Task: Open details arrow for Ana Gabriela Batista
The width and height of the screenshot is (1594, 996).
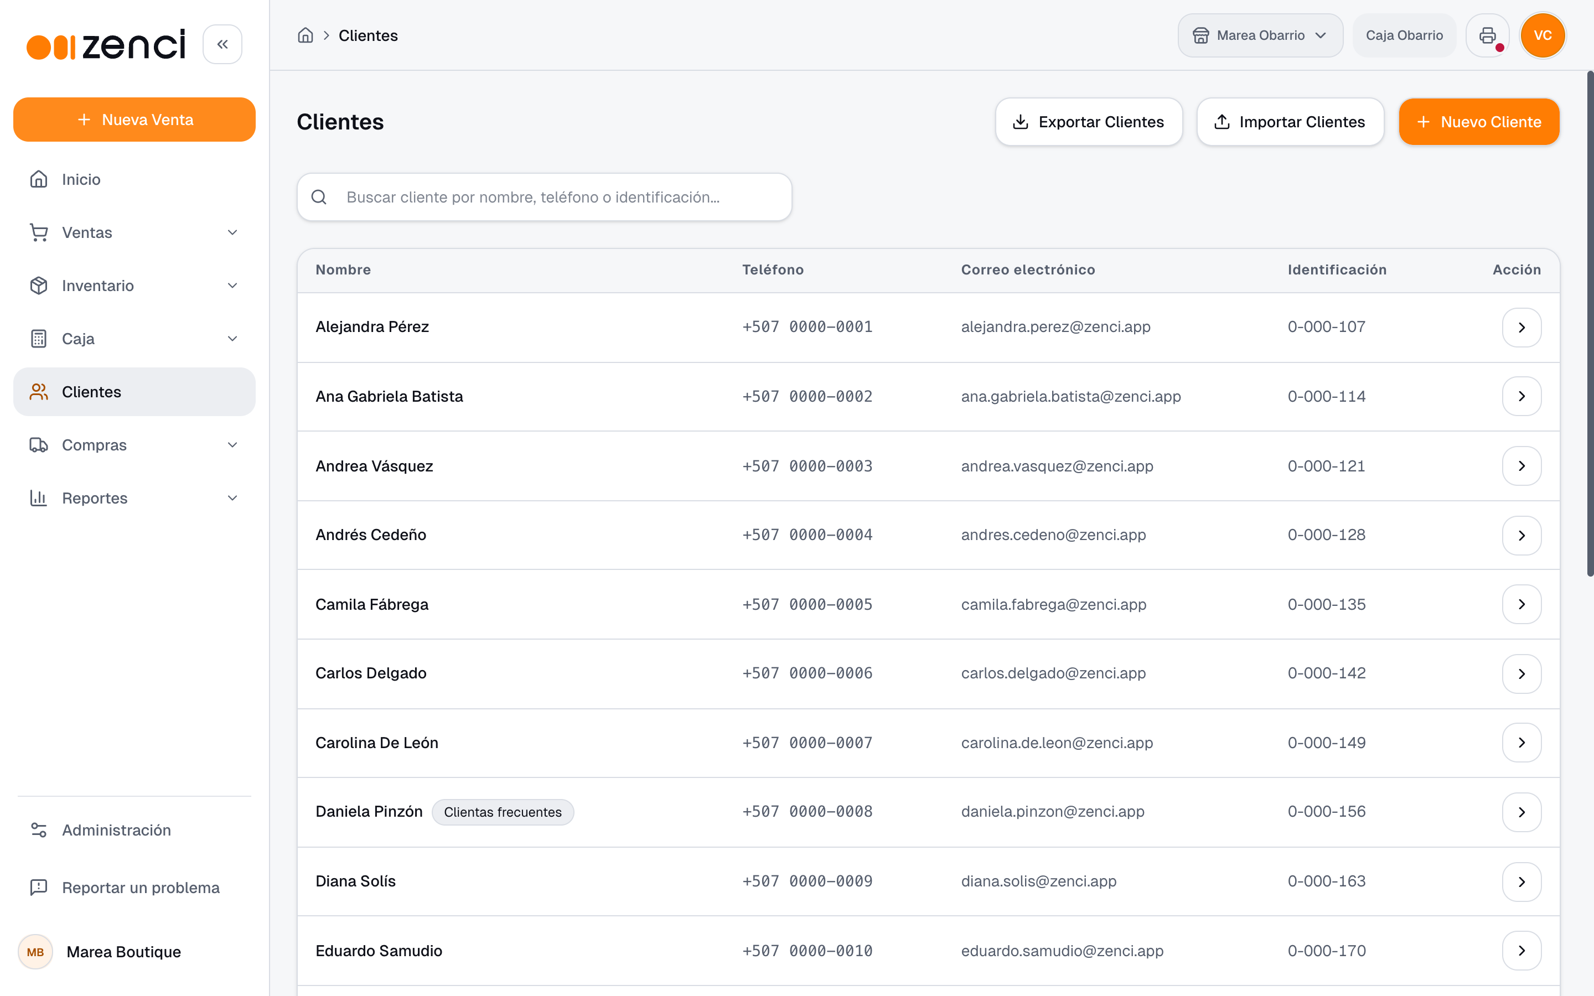Action: [x=1521, y=397]
